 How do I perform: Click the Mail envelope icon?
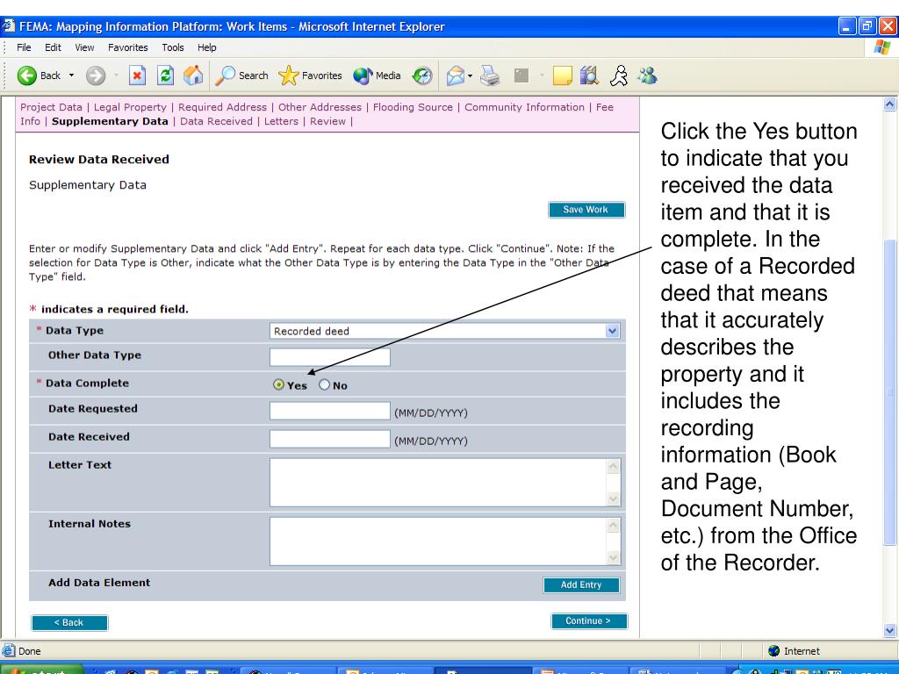click(x=456, y=75)
